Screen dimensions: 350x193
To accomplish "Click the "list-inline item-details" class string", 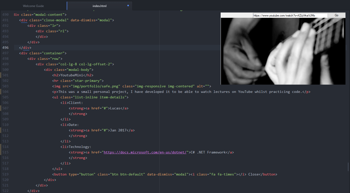I will pos(101,97).
